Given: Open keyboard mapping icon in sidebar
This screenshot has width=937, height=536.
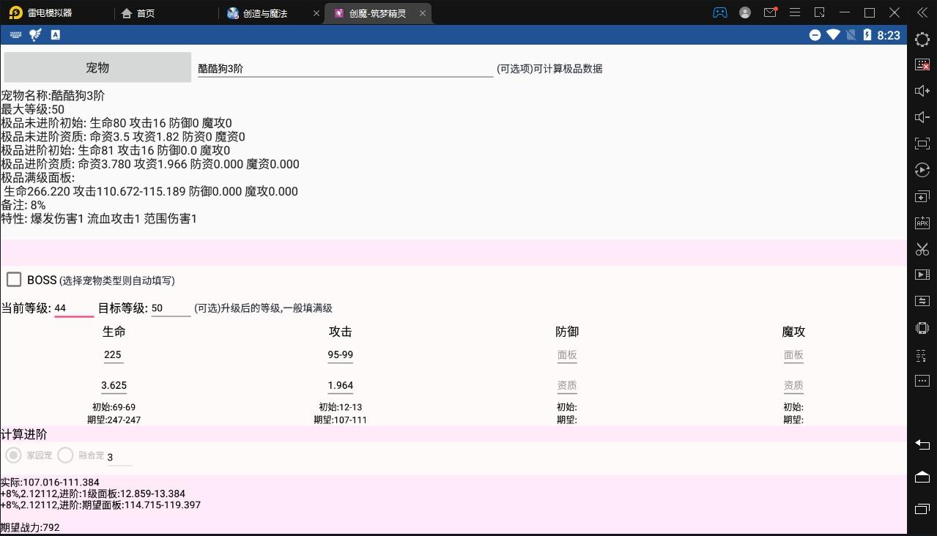Looking at the screenshot, I should [922, 64].
